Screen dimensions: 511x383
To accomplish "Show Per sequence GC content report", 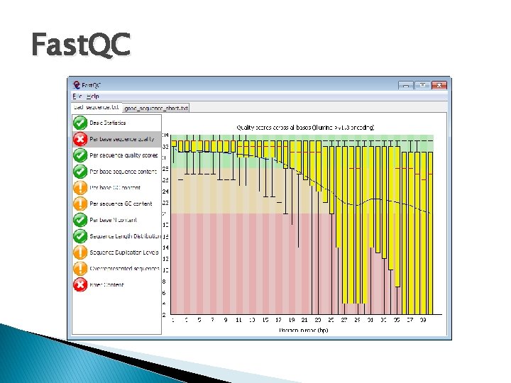I will 116,204.
